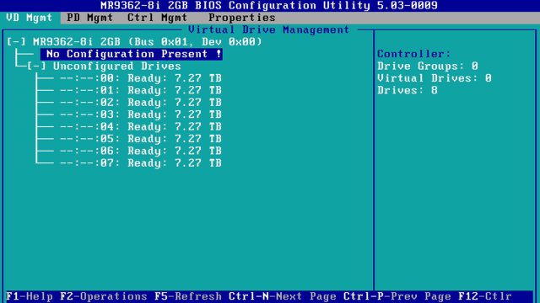Click the F2-Operations shortcut label
This screenshot has height=303, width=540.
pyautogui.click(x=104, y=296)
